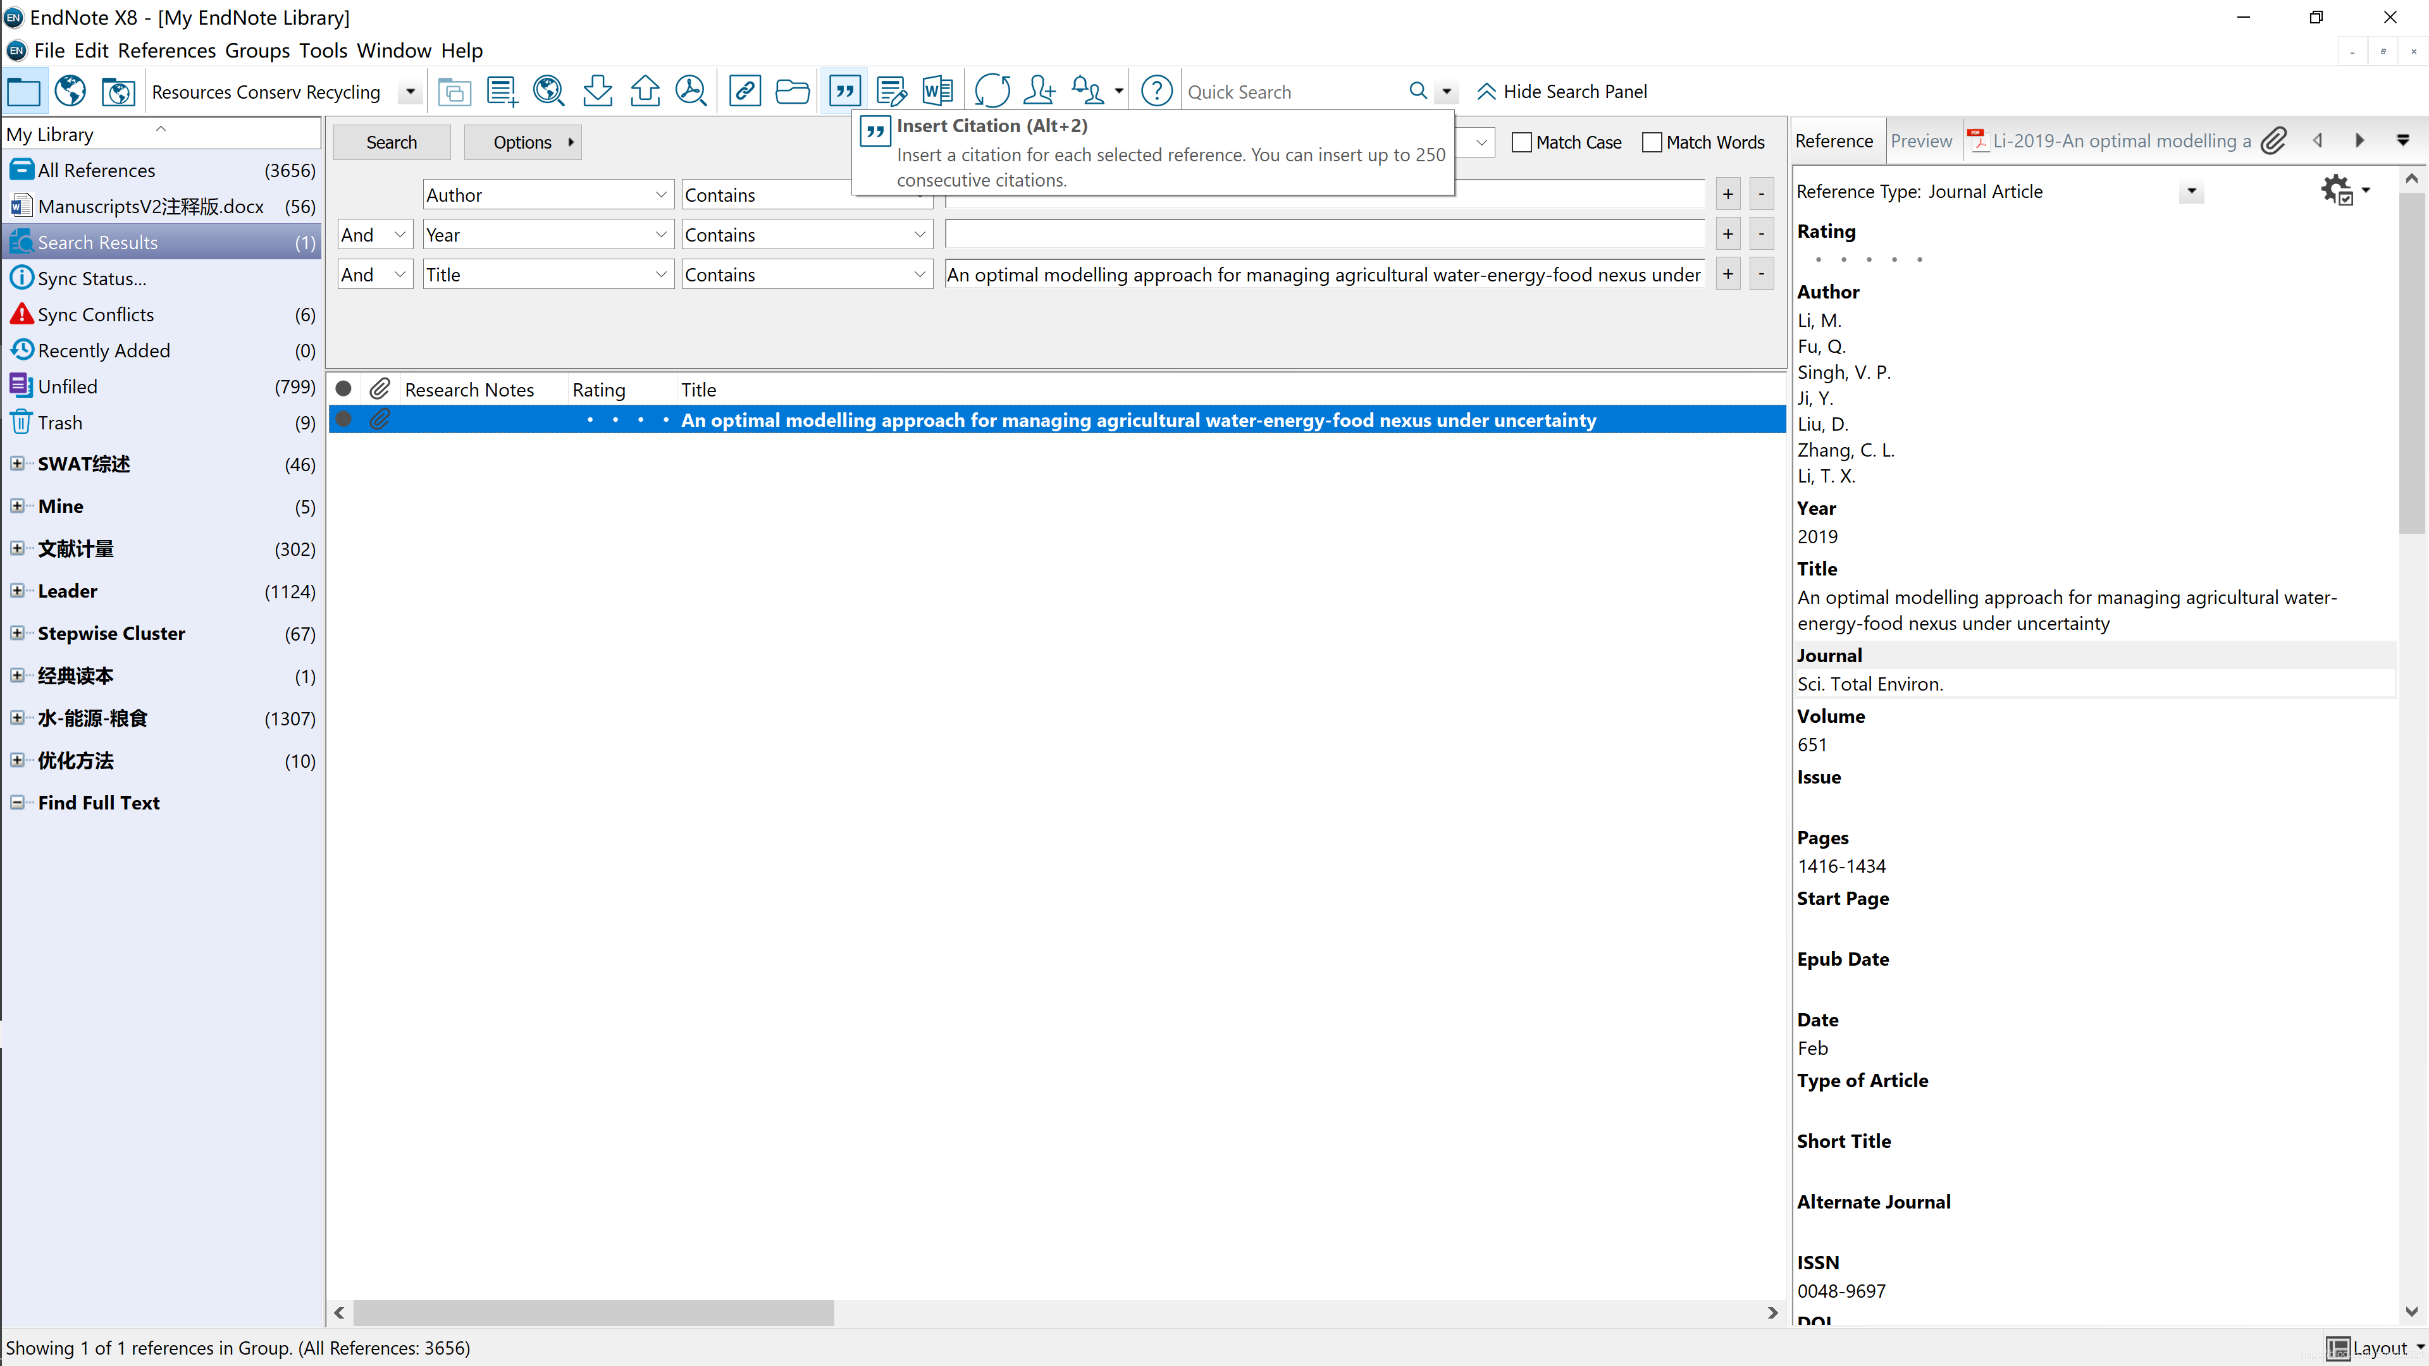Screen dimensions: 2429x1366
Task: Click the Find Full Text PDF icon
Action: point(691,92)
